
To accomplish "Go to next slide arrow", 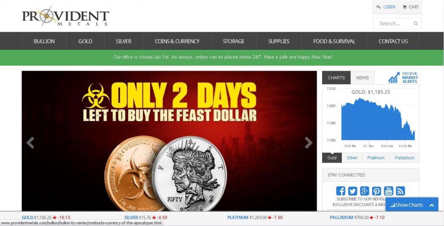I will click(308, 143).
